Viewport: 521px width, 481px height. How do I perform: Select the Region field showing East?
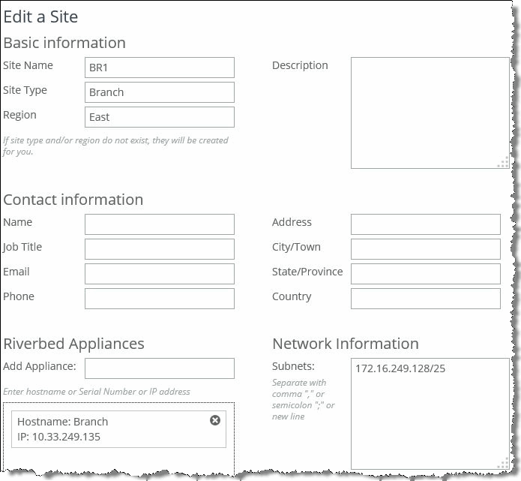click(x=160, y=117)
